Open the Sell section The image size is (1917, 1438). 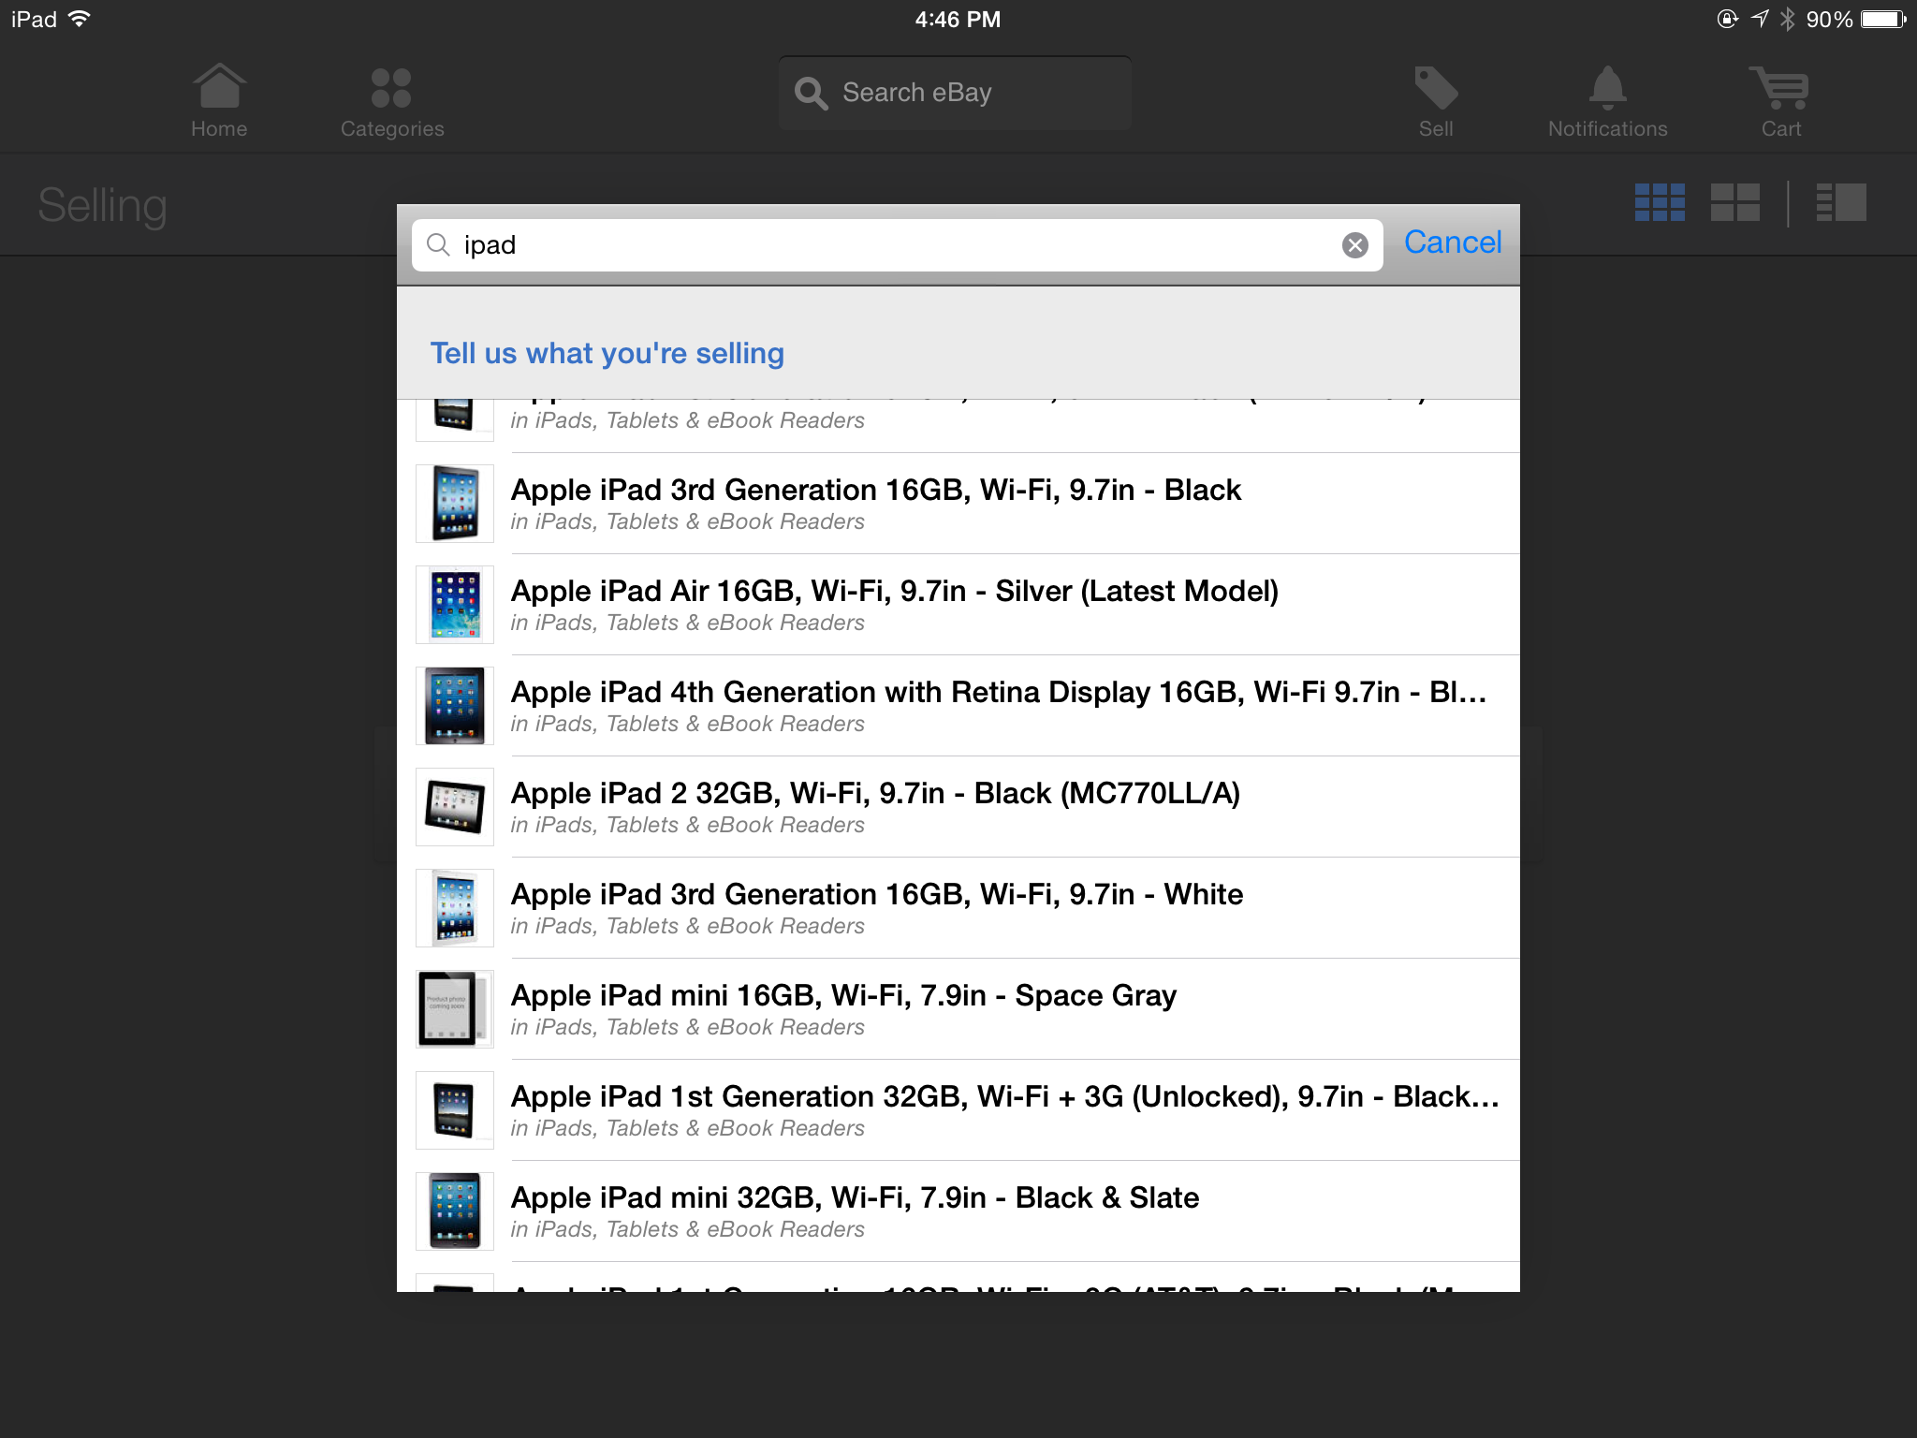(1435, 98)
